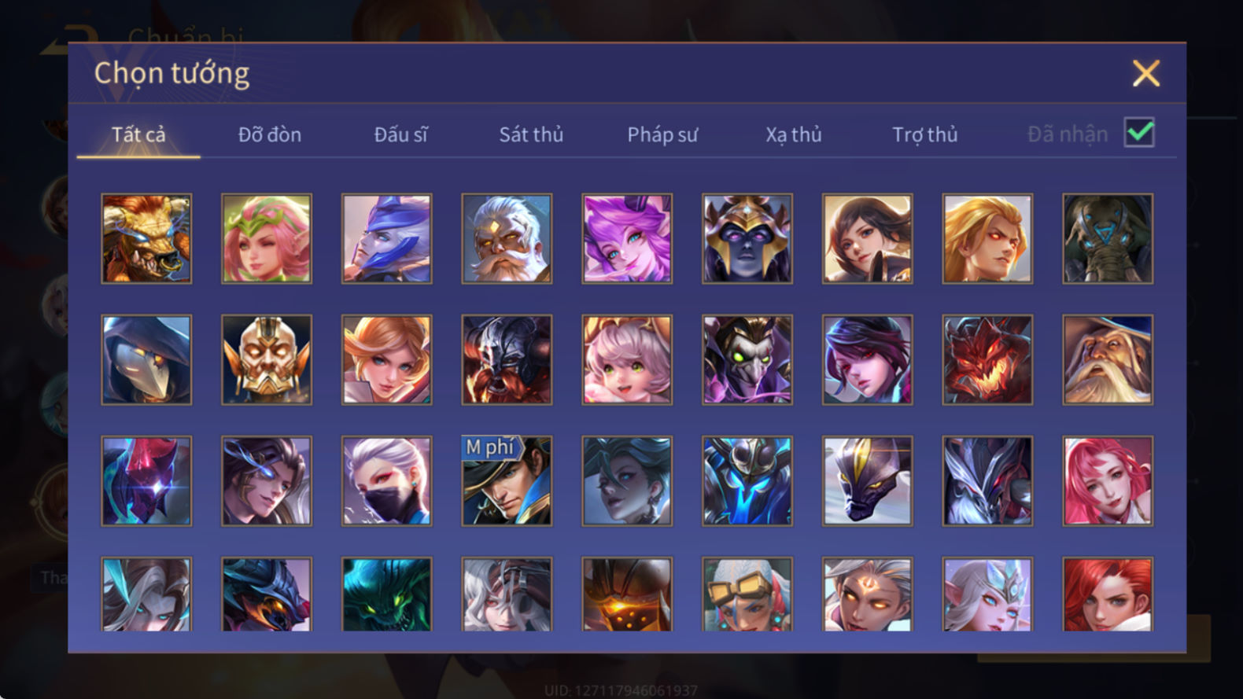Screen dimensions: 1243x699
Task: Choose the masked white-haired ninja hero
Action: point(386,480)
